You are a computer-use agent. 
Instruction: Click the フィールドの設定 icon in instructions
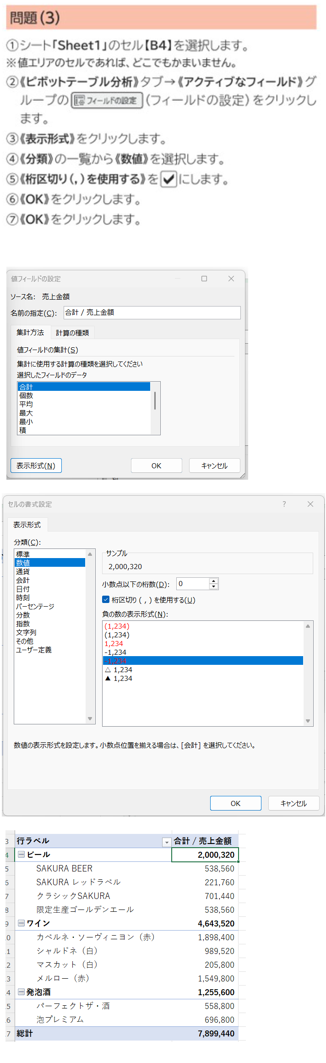point(107,100)
